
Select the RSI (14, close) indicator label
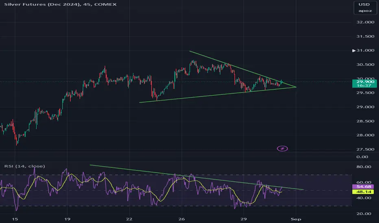tap(25, 166)
